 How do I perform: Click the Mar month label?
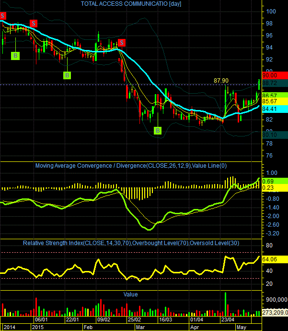tap(140, 327)
